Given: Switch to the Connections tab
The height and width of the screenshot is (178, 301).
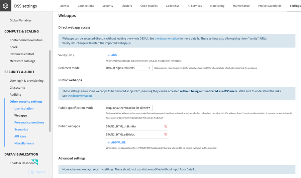Looking at the screenshot, I should (86, 6).
